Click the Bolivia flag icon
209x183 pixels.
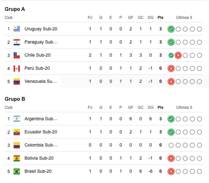[x=17, y=158]
